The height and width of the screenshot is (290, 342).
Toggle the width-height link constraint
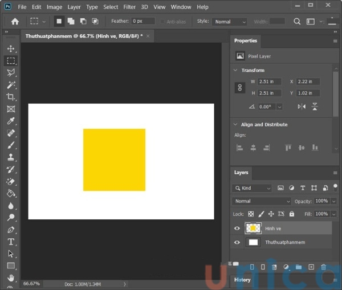(x=240, y=88)
